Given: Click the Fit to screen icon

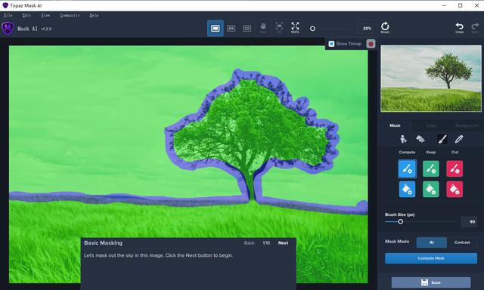Looking at the screenshot, I should (279, 27).
